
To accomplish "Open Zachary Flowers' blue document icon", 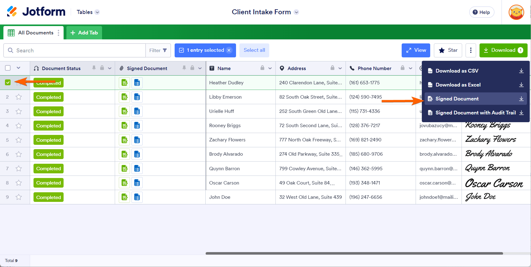I will [x=137, y=140].
